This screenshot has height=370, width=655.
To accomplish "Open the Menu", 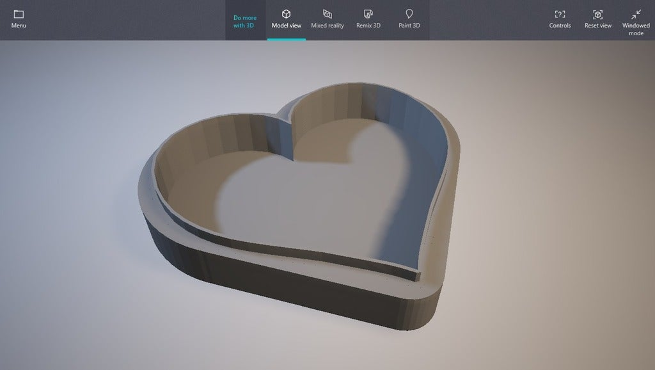I will tap(18, 18).
